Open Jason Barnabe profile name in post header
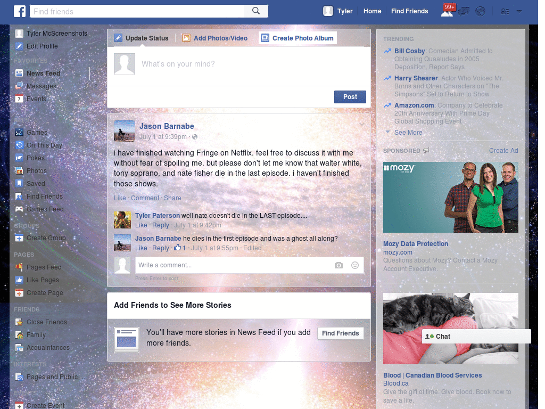This screenshot has width=545, height=409. click(167, 126)
